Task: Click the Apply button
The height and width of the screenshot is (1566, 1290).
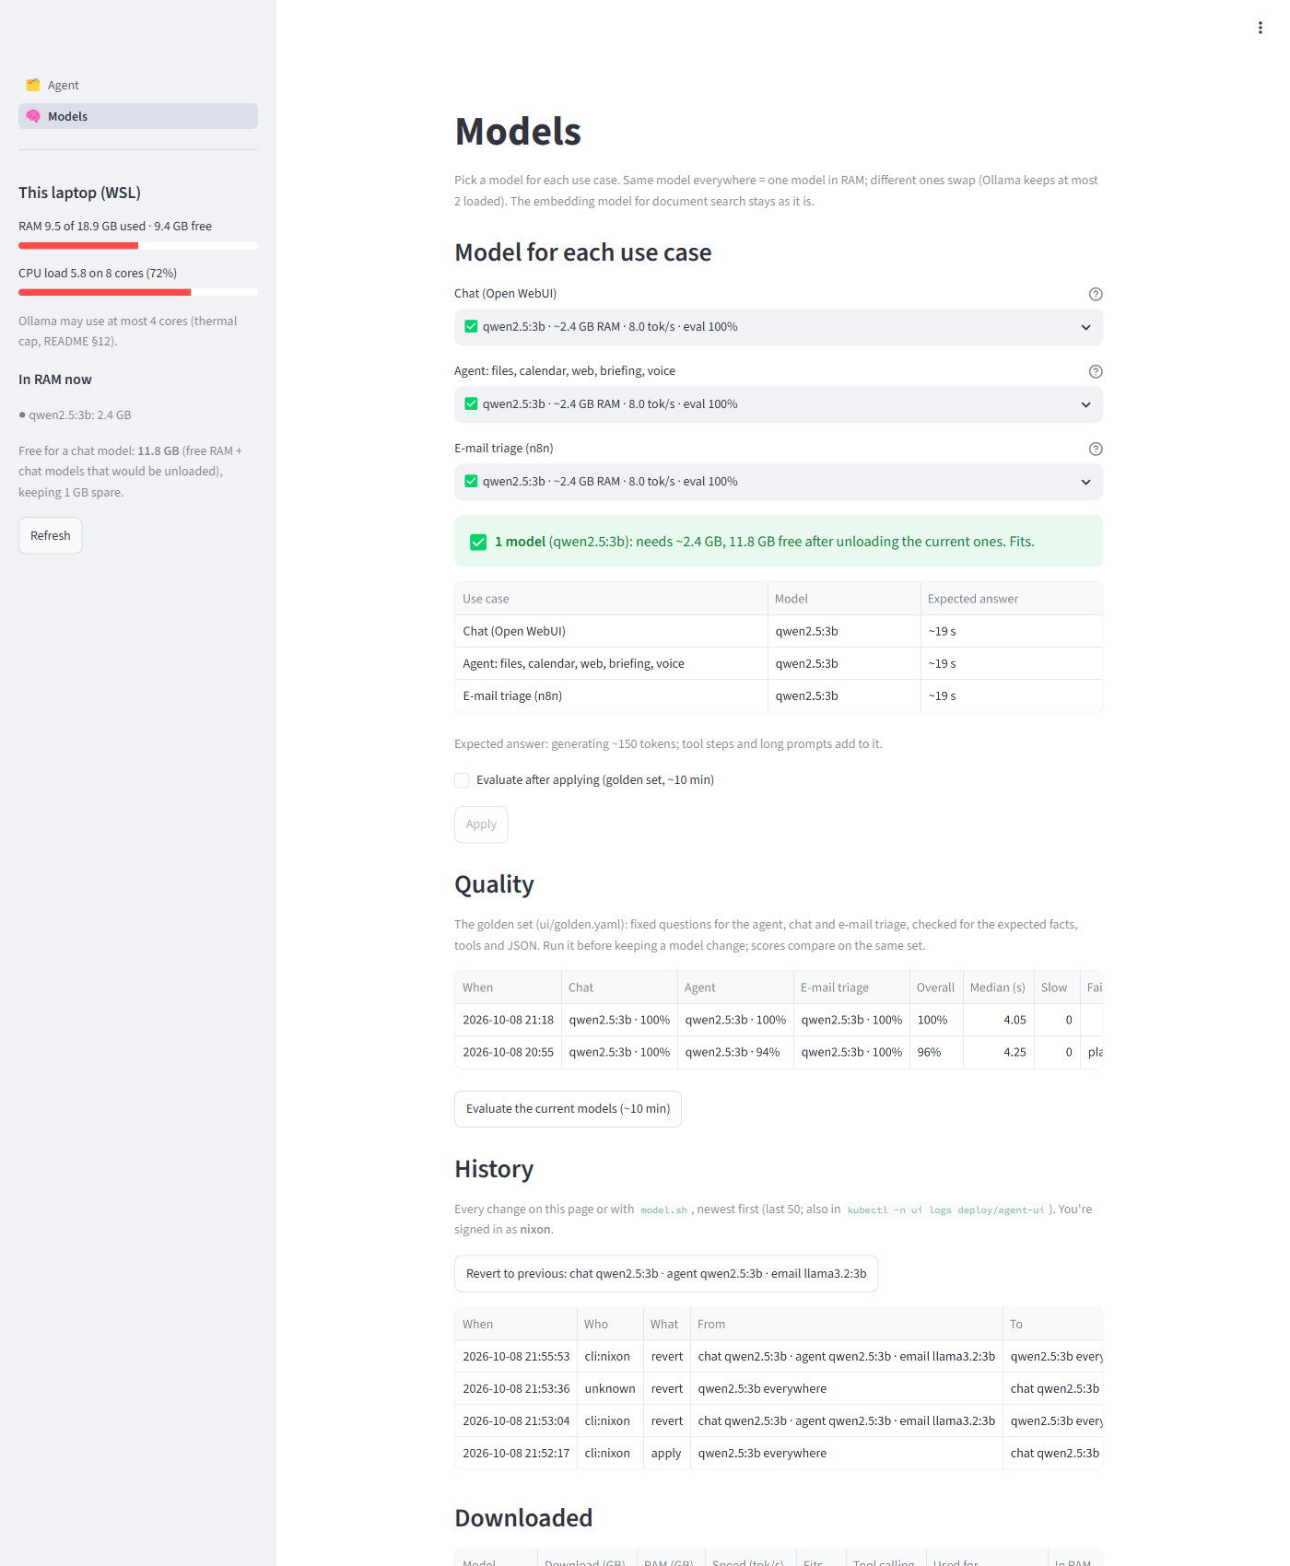Action: click(481, 824)
